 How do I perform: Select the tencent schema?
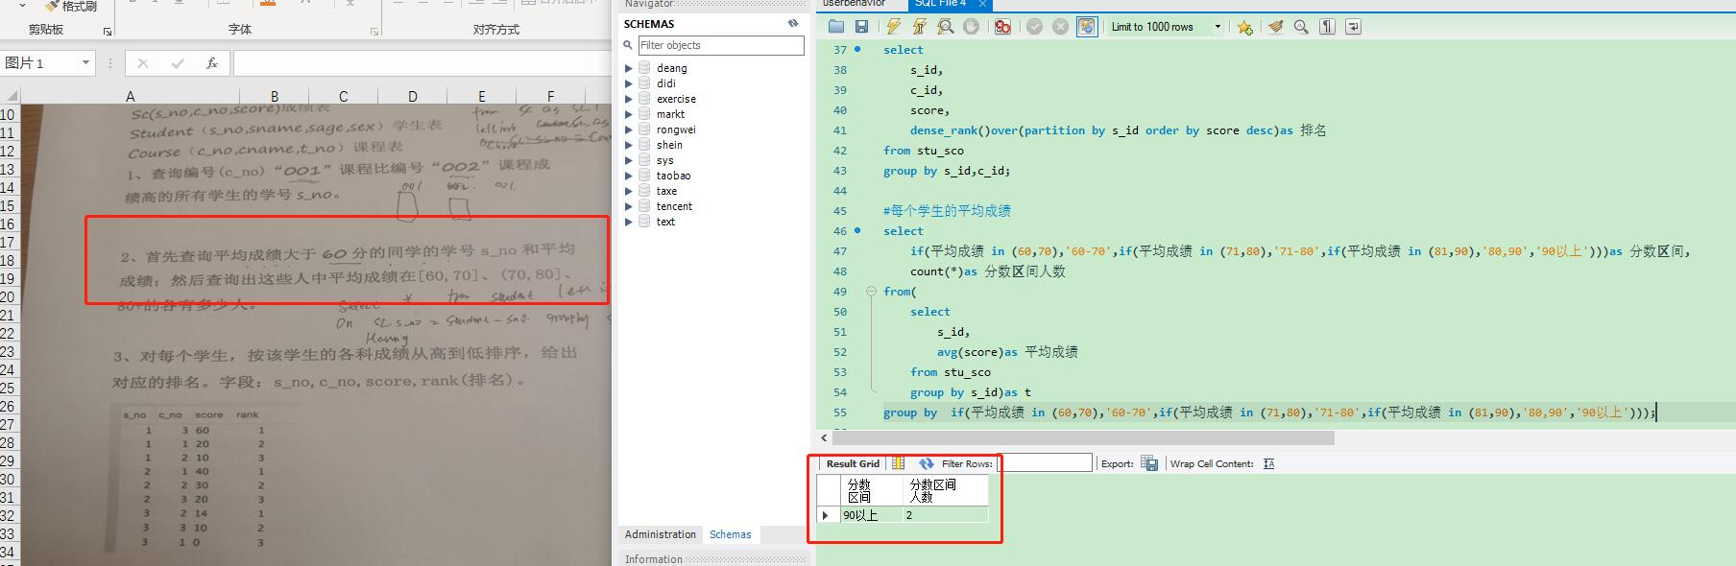pyautogui.click(x=674, y=206)
